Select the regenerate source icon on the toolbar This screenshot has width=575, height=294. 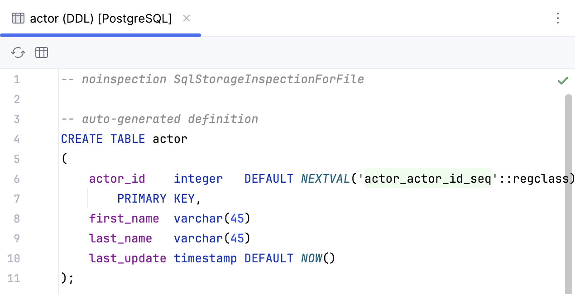(x=18, y=52)
